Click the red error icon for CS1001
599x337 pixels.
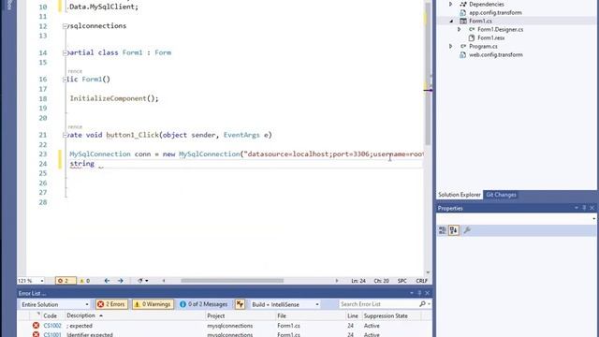(x=36, y=334)
